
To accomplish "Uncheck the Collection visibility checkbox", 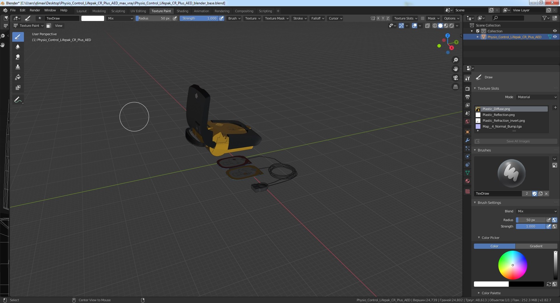I will pyautogui.click(x=478, y=31).
